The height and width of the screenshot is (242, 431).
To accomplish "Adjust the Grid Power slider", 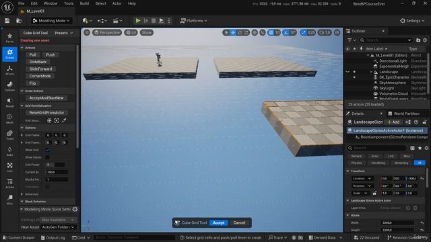I will point(55,165).
